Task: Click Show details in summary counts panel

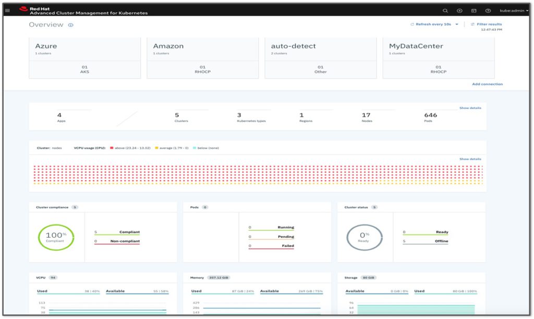Action: (x=470, y=108)
